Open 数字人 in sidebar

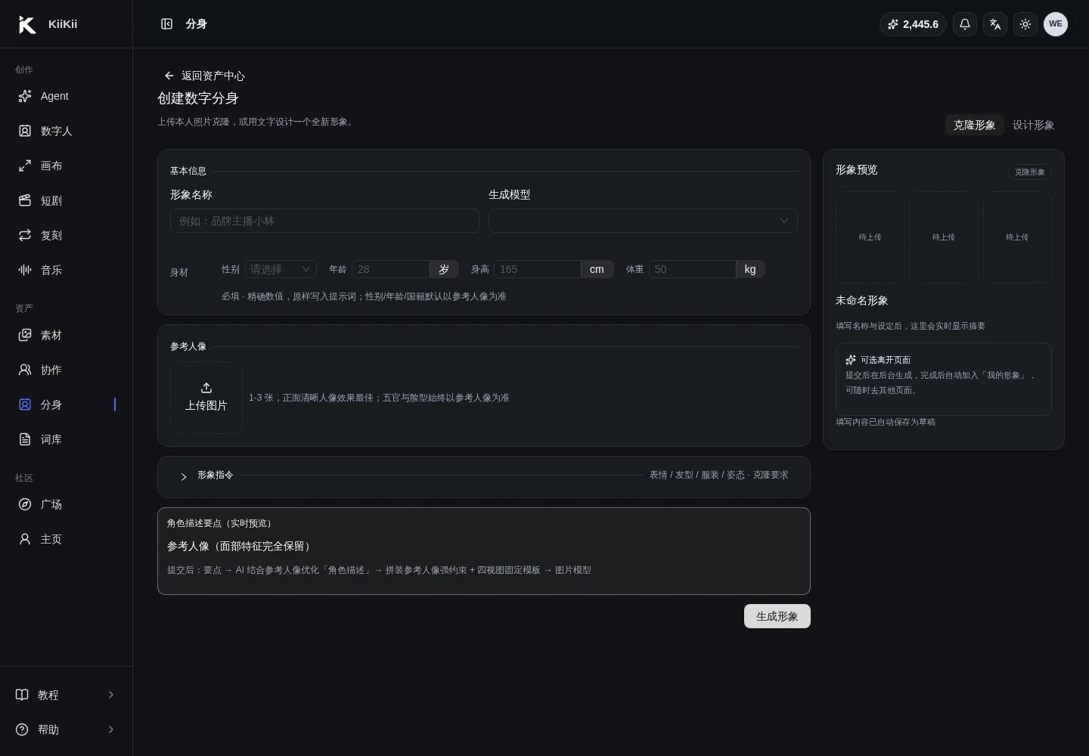[x=67, y=131]
